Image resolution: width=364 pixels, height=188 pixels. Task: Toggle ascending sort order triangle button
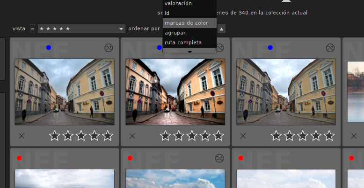point(221,29)
